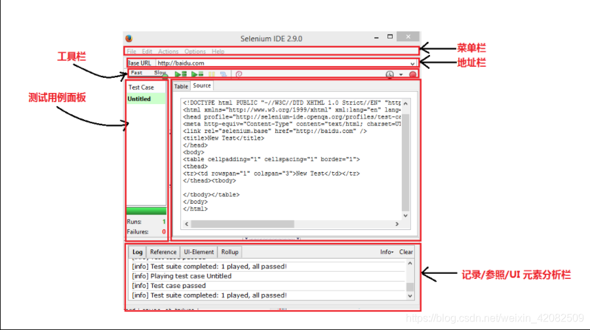Click the </html> closing line in source
The image size is (590, 330).
pyautogui.click(x=195, y=209)
